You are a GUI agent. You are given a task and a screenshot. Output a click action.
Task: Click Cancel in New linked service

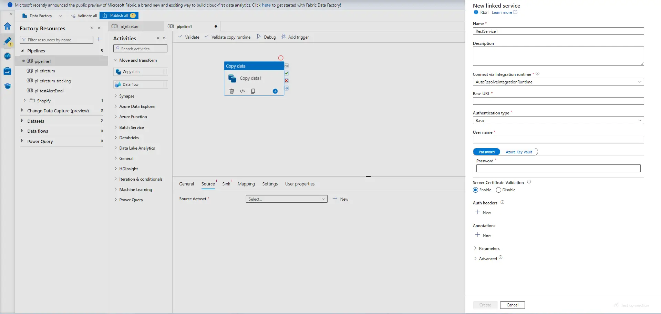513,305
